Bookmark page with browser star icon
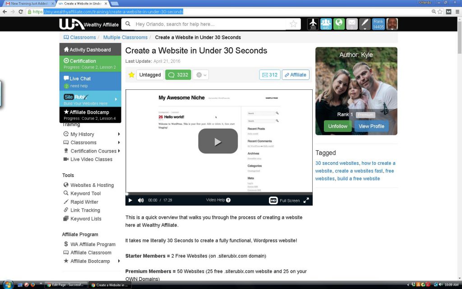The width and height of the screenshot is (462, 289). 440,11
